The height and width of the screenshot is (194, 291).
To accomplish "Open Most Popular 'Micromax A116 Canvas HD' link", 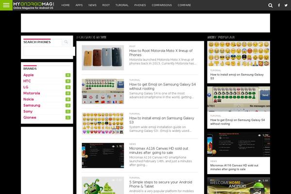I will point(234,167).
